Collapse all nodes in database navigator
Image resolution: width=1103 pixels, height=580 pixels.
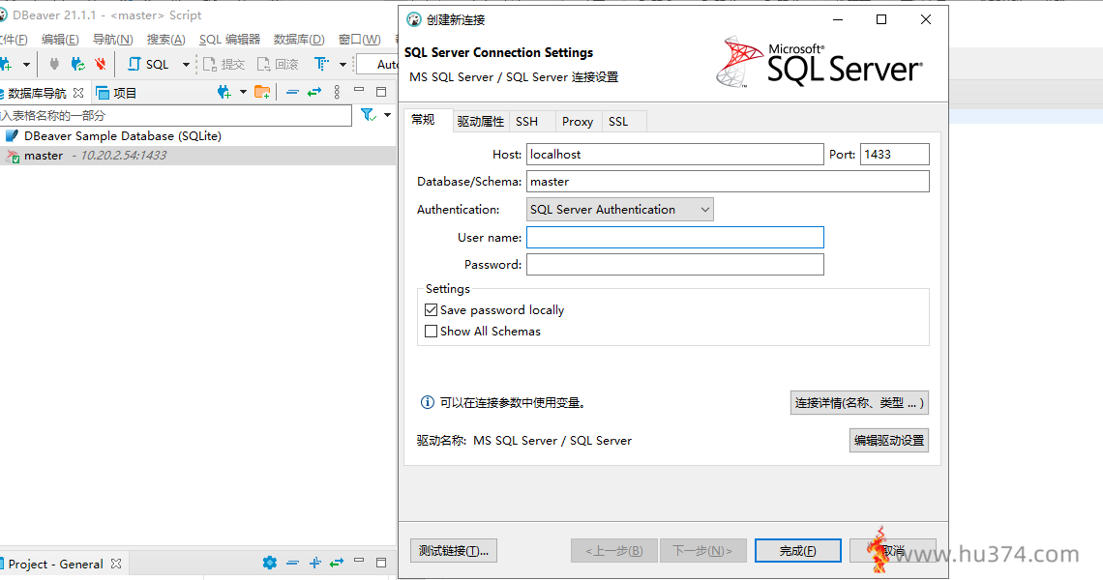pyautogui.click(x=292, y=92)
